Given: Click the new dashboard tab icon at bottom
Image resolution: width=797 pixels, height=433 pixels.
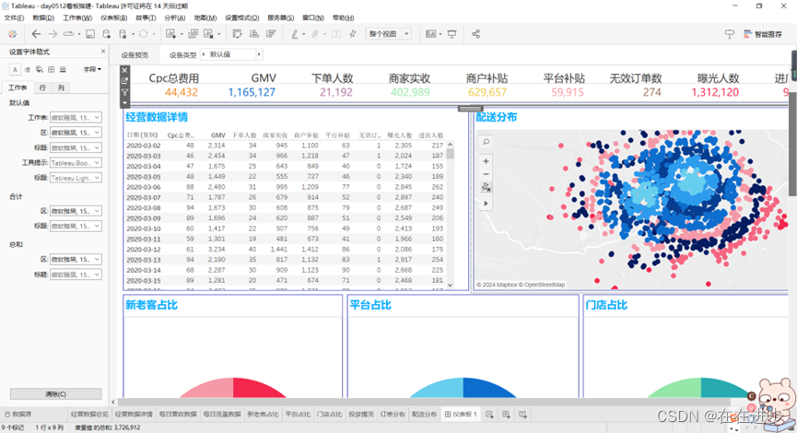Looking at the screenshot, I should click(x=506, y=415).
